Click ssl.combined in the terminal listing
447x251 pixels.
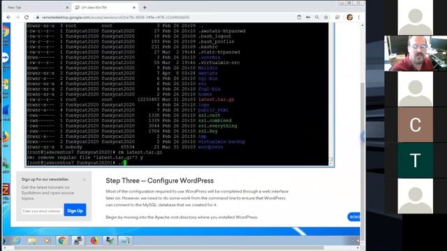pos(214,121)
